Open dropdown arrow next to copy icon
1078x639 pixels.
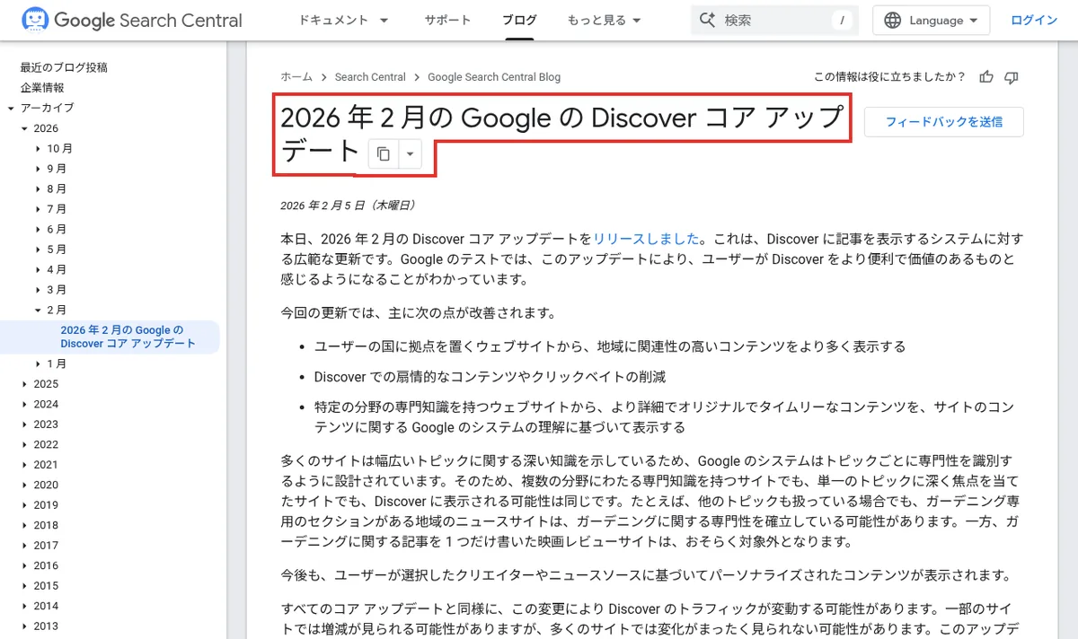coord(410,153)
